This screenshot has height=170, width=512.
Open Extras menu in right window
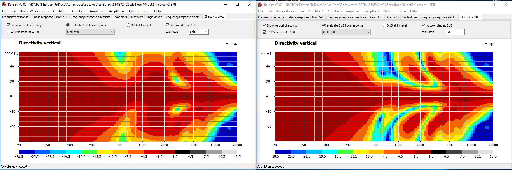pos(402,11)
